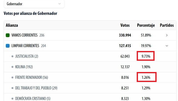
Task: Click the 9.73% Justicialista percentage
Action: coord(146,56)
